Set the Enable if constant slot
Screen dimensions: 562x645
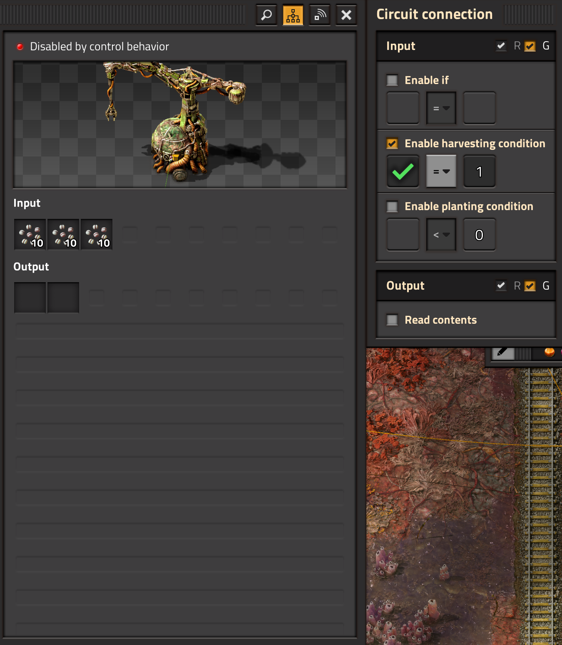[480, 108]
